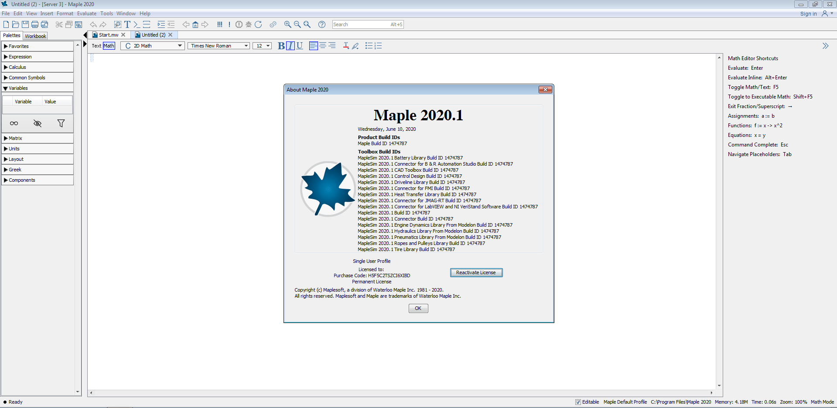Undo last action with the left curved arrow
The image size is (837, 408).
click(x=93, y=24)
